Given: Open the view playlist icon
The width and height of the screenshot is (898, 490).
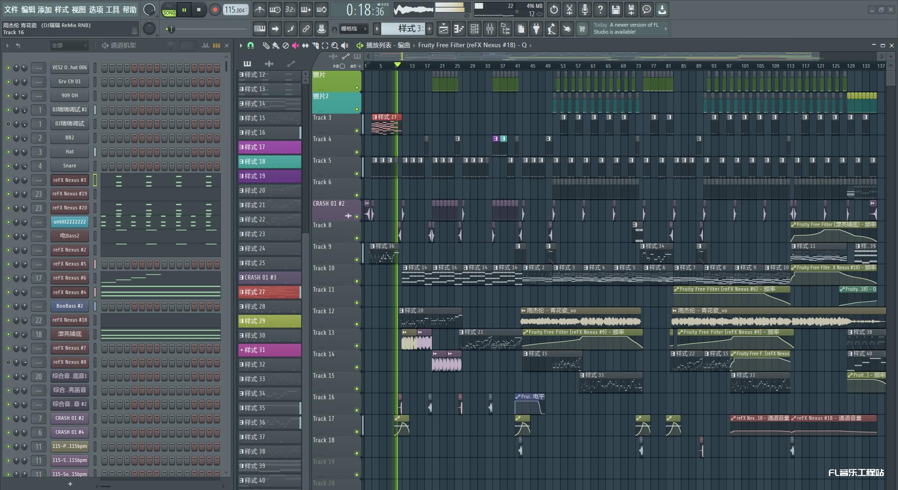Looking at the screenshot, I should (444, 29).
